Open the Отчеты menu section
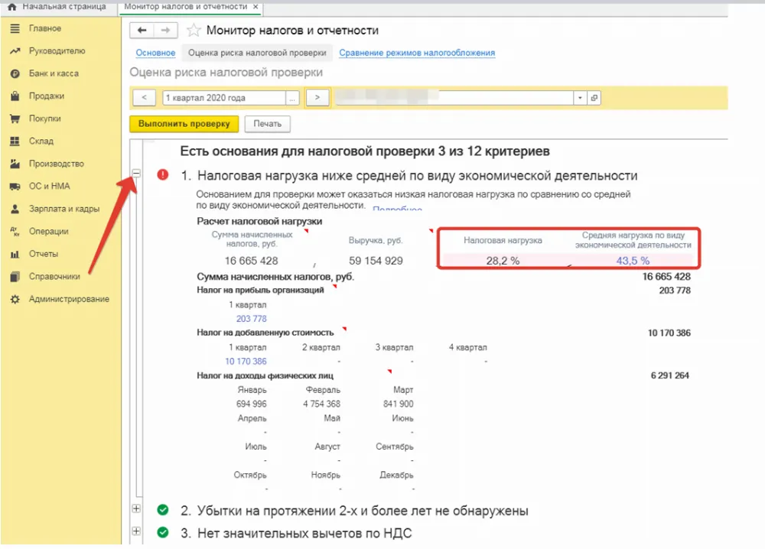The height and width of the screenshot is (549, 765). 44,254
